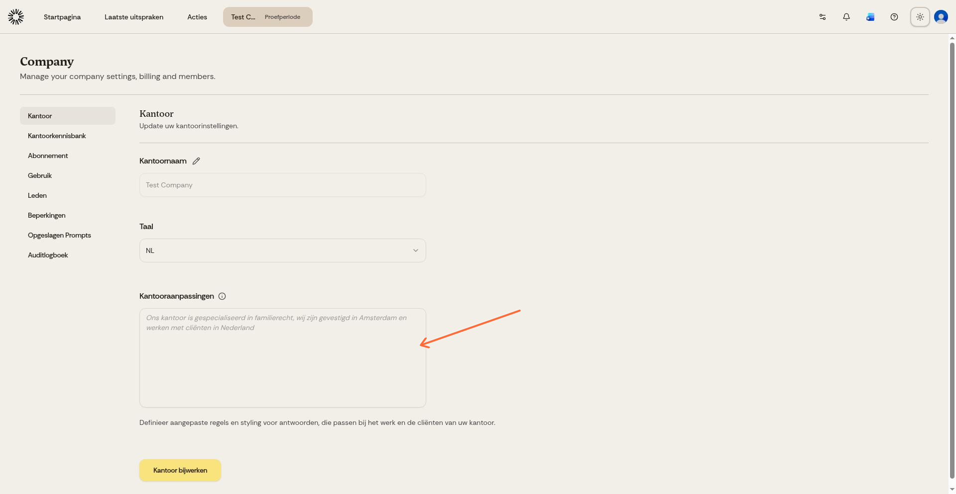Click the page vertical scrollbar
The image size is (956, 494).
(x=952, y=261)
